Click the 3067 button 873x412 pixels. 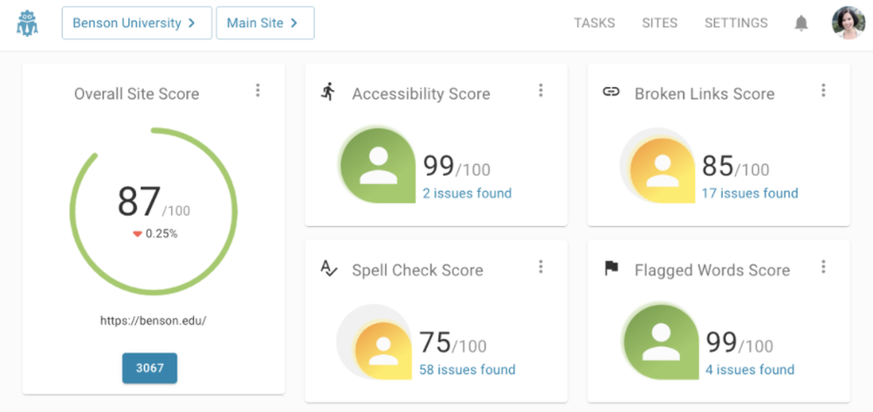[149, 368]
